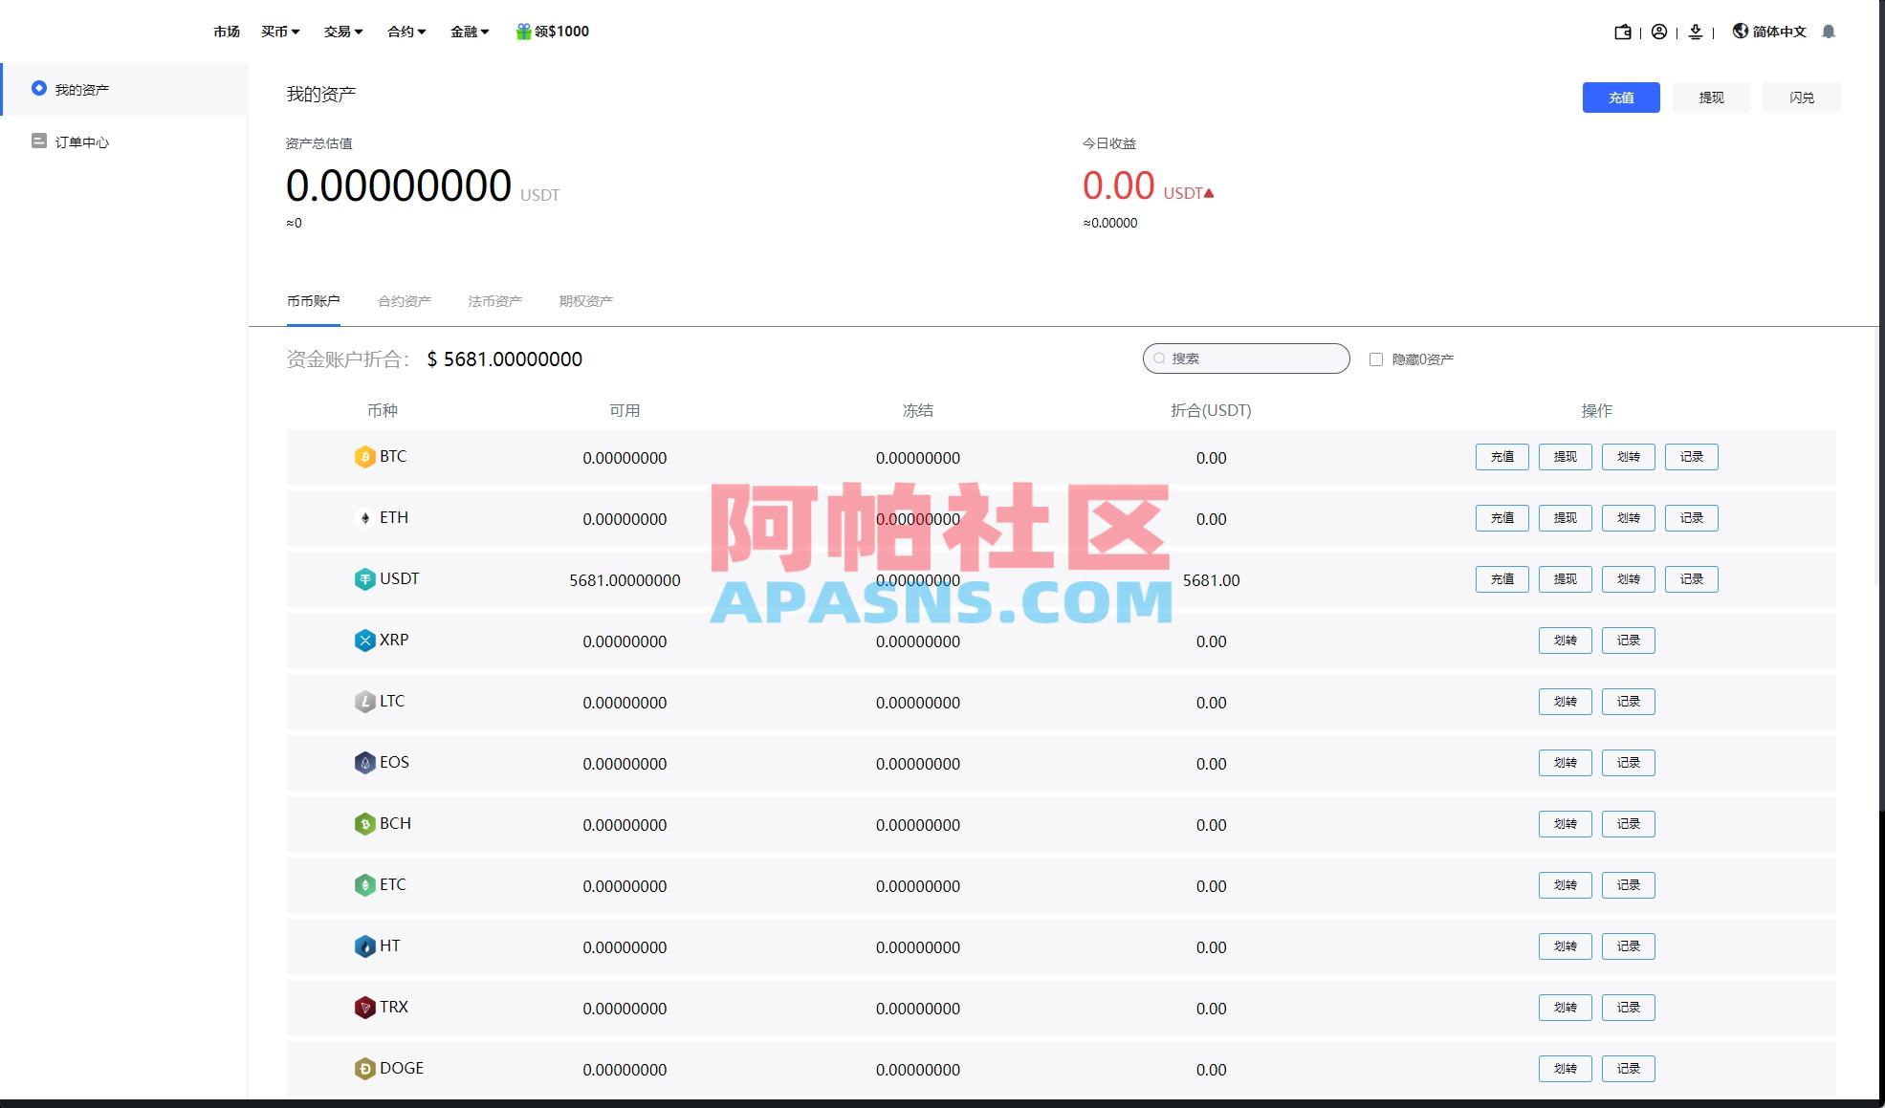Image resolution: width=1885 pixels, height=1108 pixels.
Task: Enable the 隐藏0资产 checkbox
Action: click(x=1377, y=358)
